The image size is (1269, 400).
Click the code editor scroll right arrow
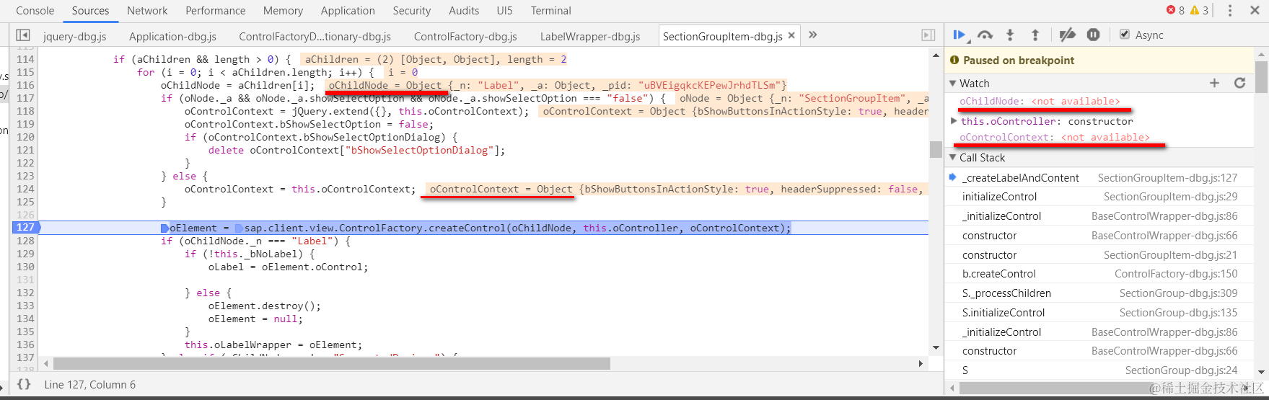tap(921, 364)
